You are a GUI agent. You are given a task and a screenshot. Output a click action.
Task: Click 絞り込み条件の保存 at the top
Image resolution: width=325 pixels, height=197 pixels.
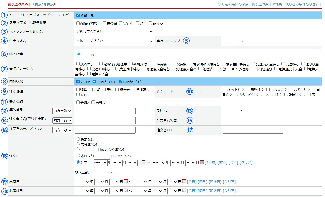click(233, 4)
